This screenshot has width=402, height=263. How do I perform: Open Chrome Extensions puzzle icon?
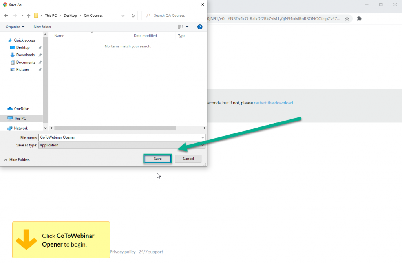[x=359, y=18]
